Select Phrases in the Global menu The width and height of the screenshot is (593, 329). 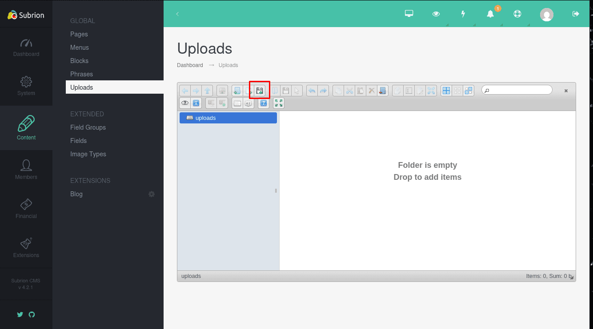point(81,74)
